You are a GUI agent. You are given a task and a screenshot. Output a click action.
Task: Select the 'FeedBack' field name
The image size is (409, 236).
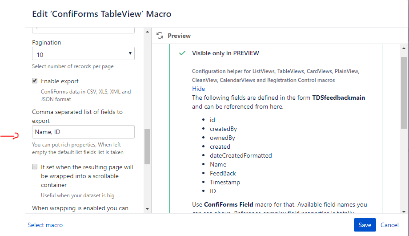(x=223, y=173)
